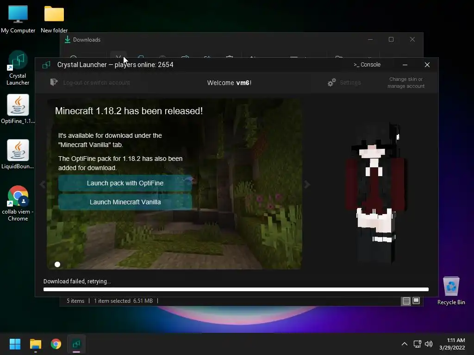Click Crystal Launcher taskbar icon
This screenshot has height=355, width=474.
[x=76, y=344]
